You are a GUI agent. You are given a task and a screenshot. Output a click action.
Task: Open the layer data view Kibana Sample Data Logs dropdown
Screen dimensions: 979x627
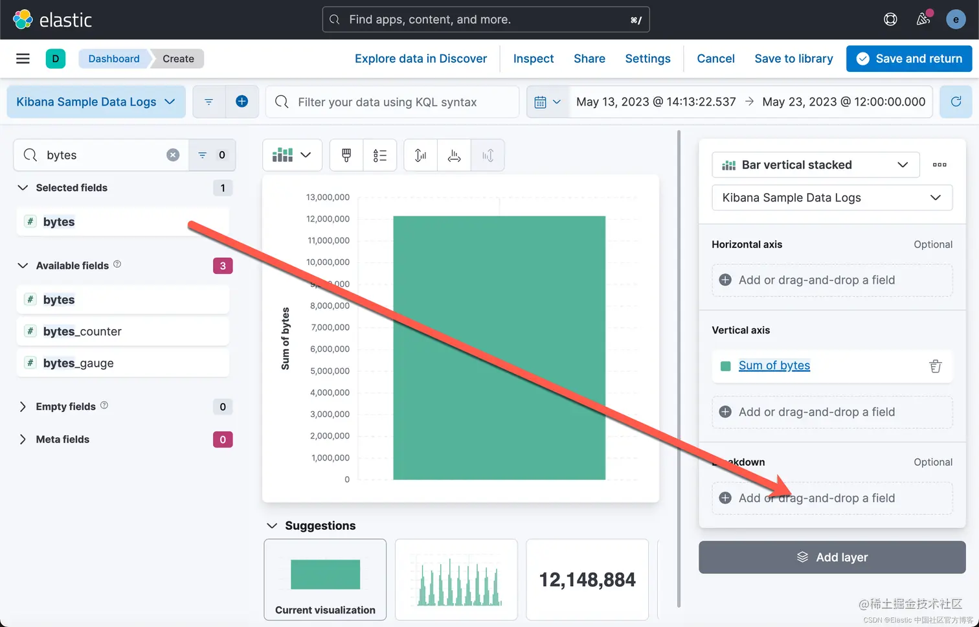[832, 198]
